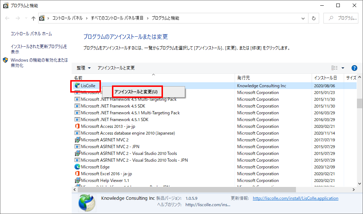The width and height of the screenshot is (363, 214).
Task: Expand chevron after コントロール パネル breadcrumb
Action: pyautogui.click(x=87, y=18)
